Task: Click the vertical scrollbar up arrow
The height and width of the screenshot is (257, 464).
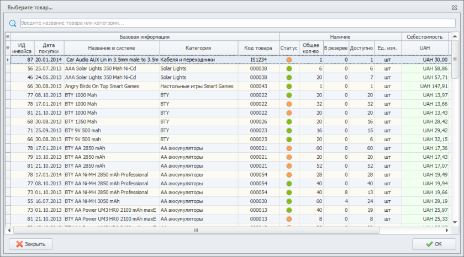Action: click(x=454, y=59)
